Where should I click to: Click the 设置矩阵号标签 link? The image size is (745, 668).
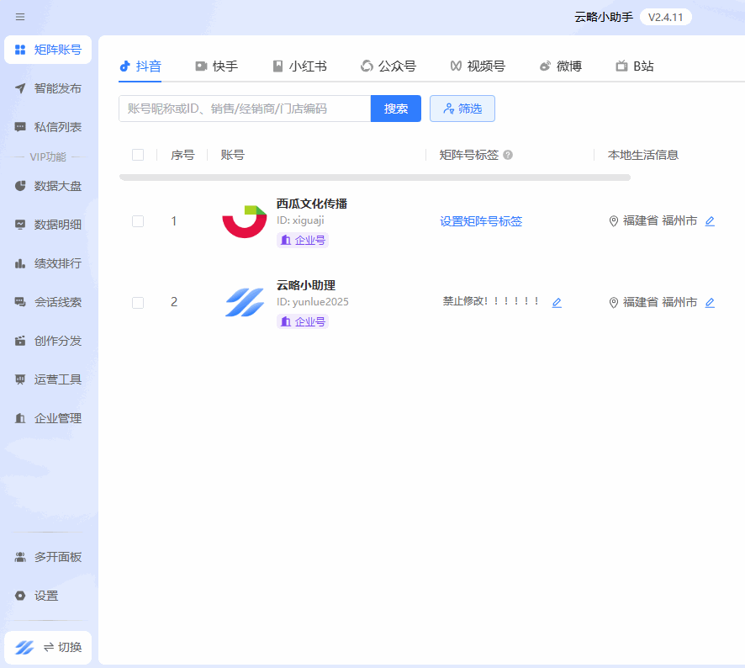[481, 221]
